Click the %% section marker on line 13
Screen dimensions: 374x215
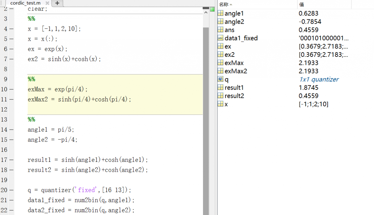31,119
